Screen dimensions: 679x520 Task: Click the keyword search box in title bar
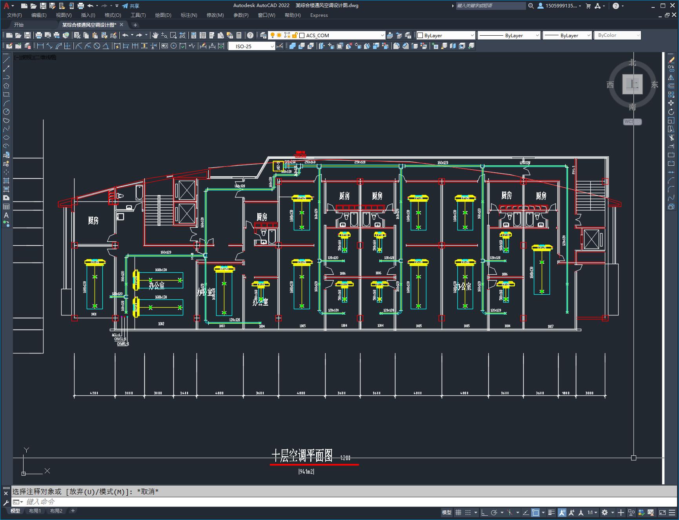491,6
